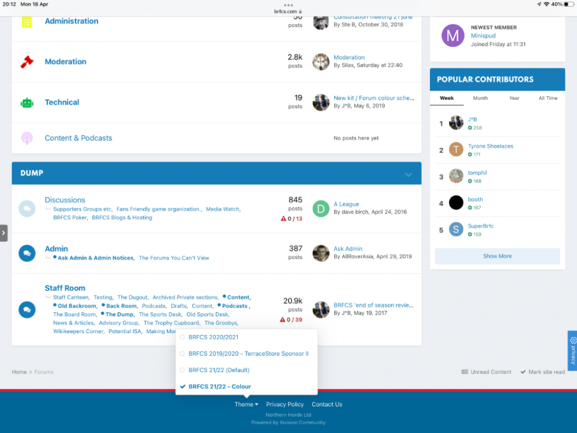577x433 pixels.
Task: Click the Unread Content icon link
Action: (486, 372)
